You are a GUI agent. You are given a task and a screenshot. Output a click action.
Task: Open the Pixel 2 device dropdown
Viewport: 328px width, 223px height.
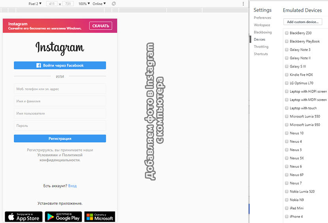point(35,4)
